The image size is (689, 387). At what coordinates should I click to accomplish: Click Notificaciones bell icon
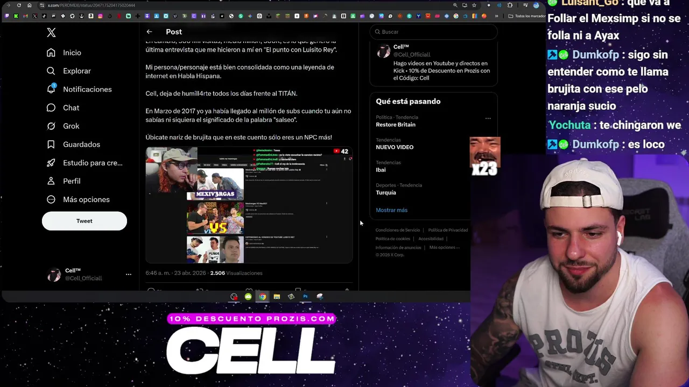click(x=51, y=89)
